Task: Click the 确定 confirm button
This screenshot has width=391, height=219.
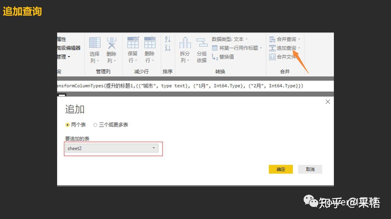Action: [280, 169]
